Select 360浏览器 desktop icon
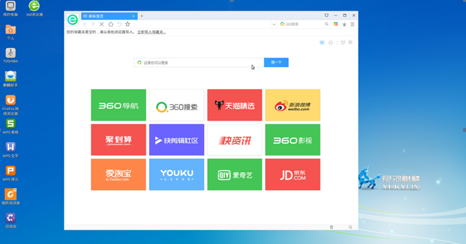466x244 pixels. pyautogui.click(x=34, y=9)
